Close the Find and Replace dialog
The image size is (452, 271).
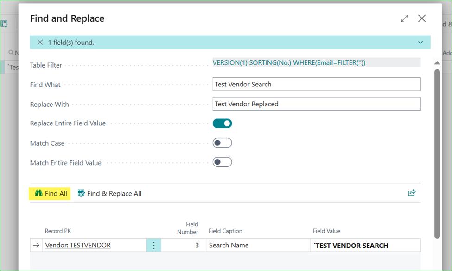click(x=422, y=18)
